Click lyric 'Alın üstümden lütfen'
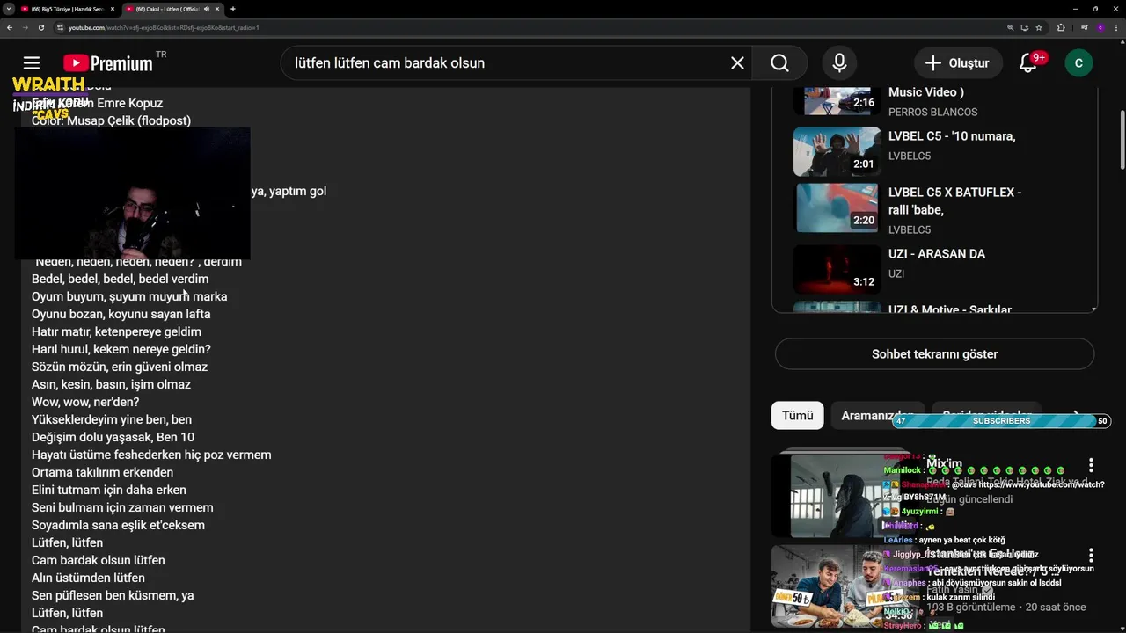Image resolution: width=1126 pixels, height=633 pixels. coord(88,578)
